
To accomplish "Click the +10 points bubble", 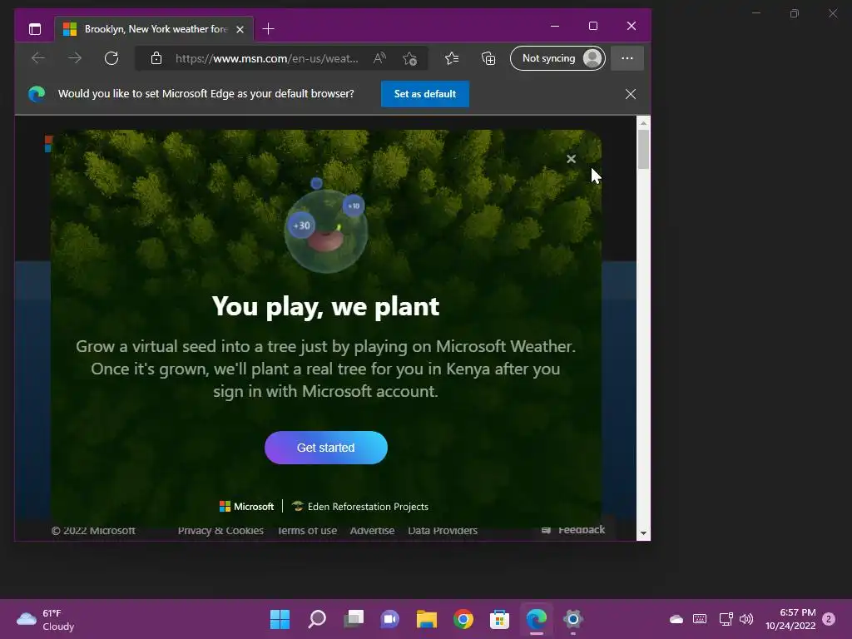I will pyautogui.click(x=354, y=206).
